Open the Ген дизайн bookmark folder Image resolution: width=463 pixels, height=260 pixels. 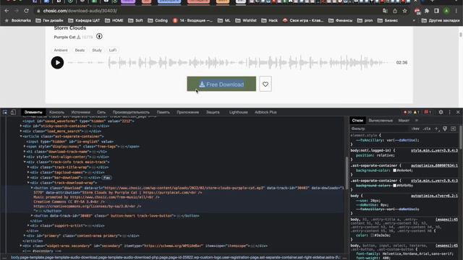click(50, 20)
